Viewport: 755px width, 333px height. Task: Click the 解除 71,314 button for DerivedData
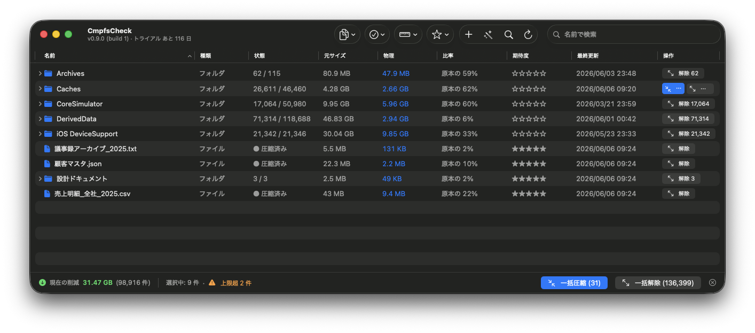pyautogui.click(x=688, y=119)
